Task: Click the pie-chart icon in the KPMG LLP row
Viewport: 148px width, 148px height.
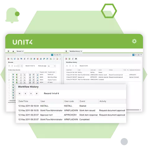Action: (x=30, y=75)
